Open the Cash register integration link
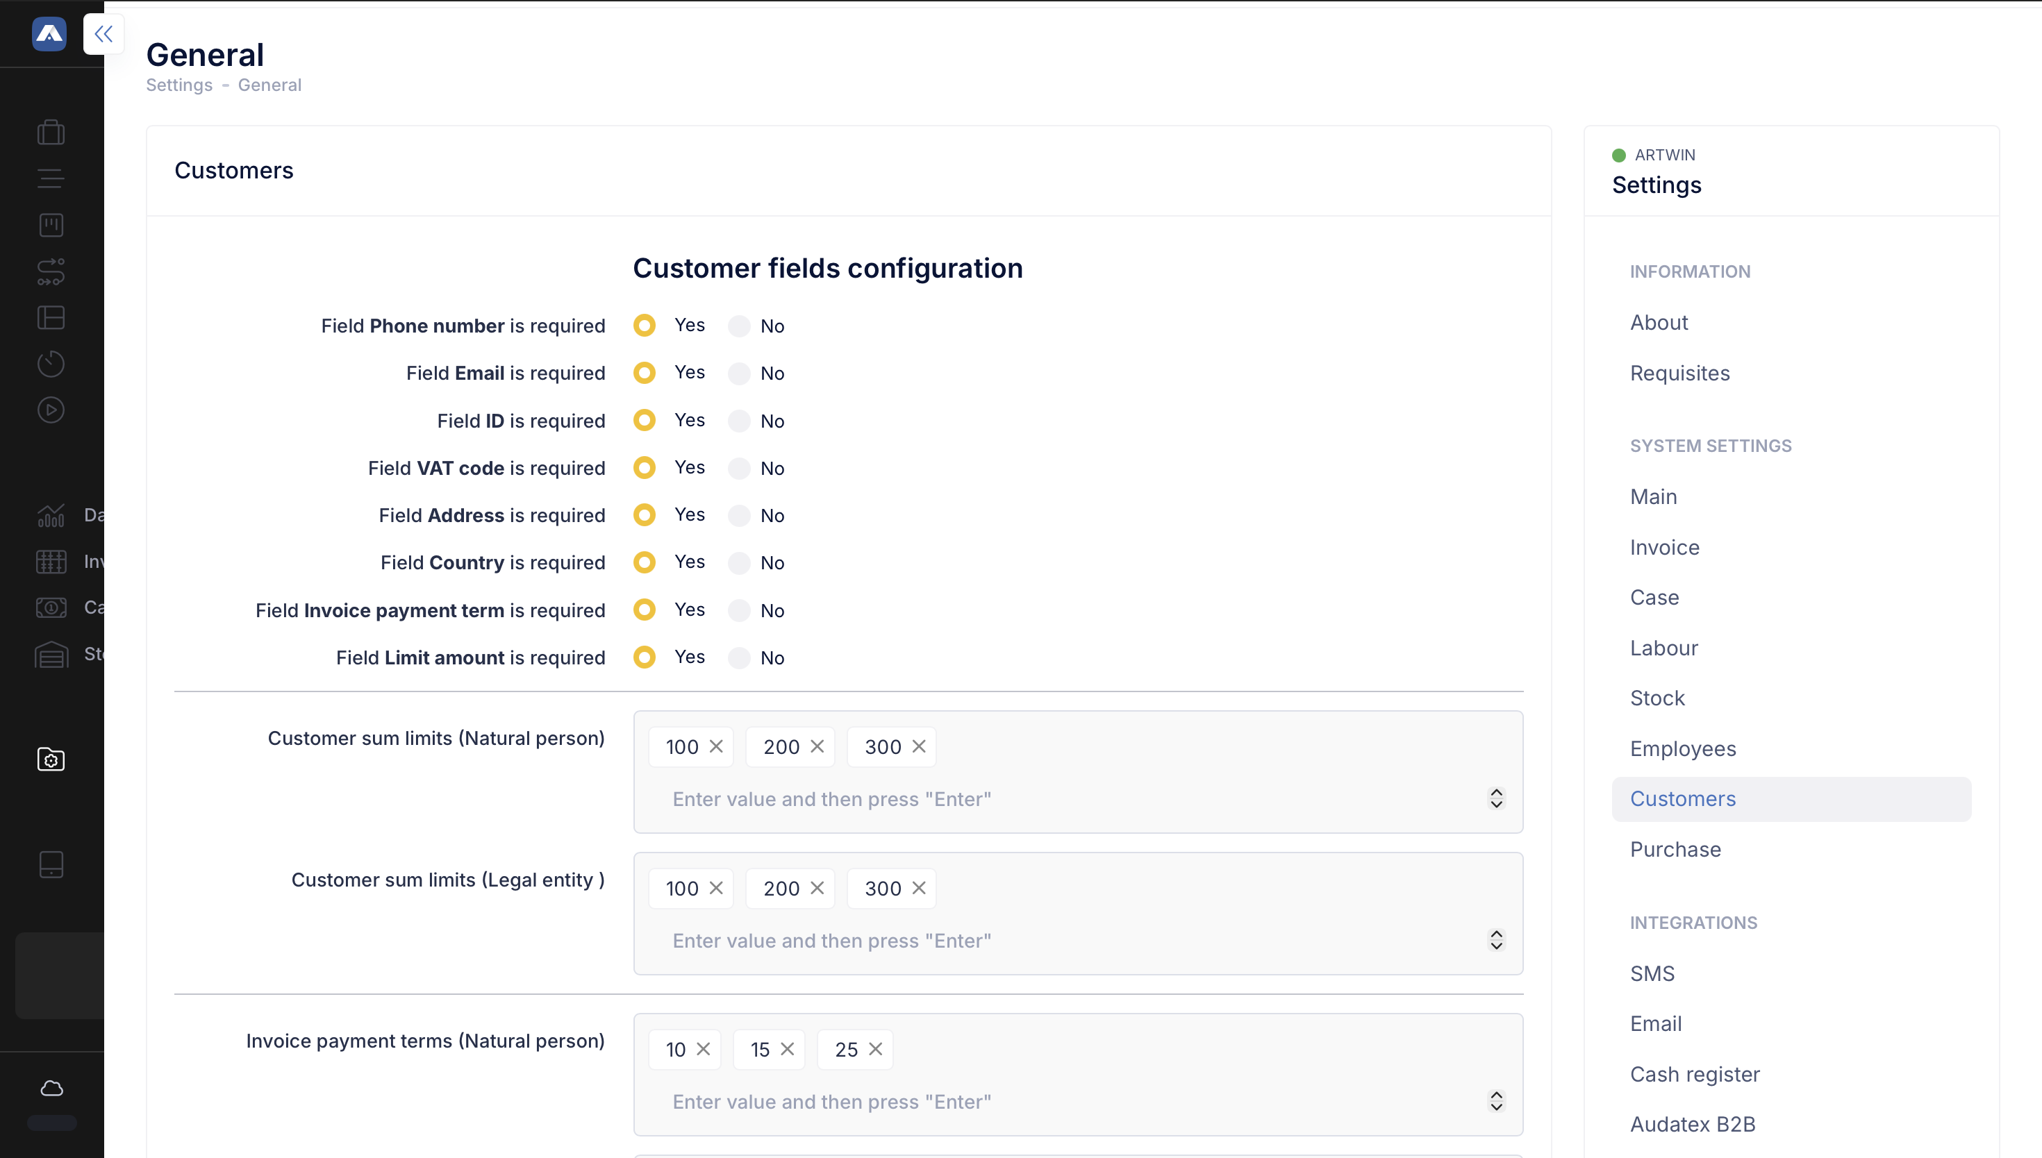Image resolution: width=2042 pixels, height=1158 pixels. (1695, 1074)
